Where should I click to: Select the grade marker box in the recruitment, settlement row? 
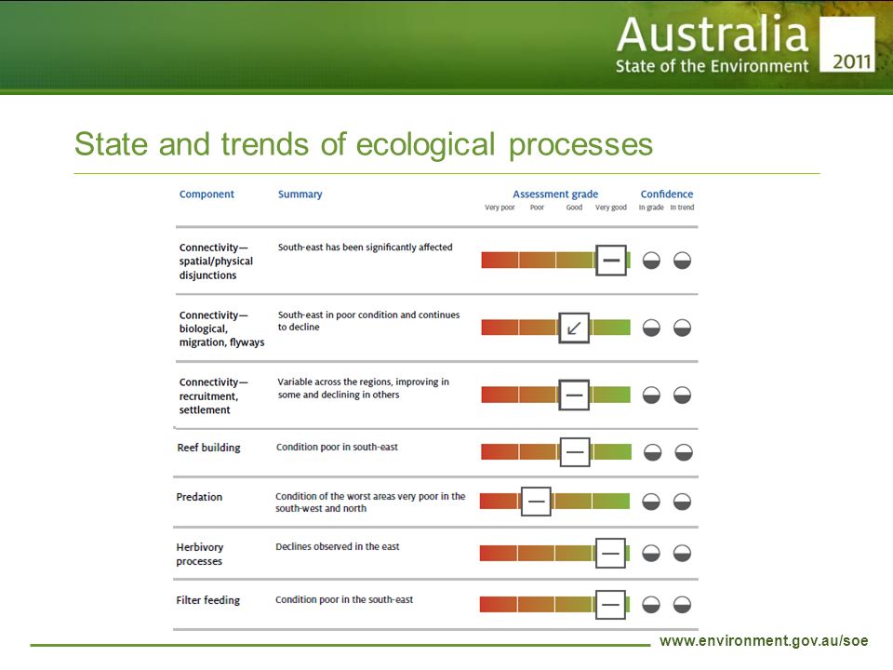574,395
